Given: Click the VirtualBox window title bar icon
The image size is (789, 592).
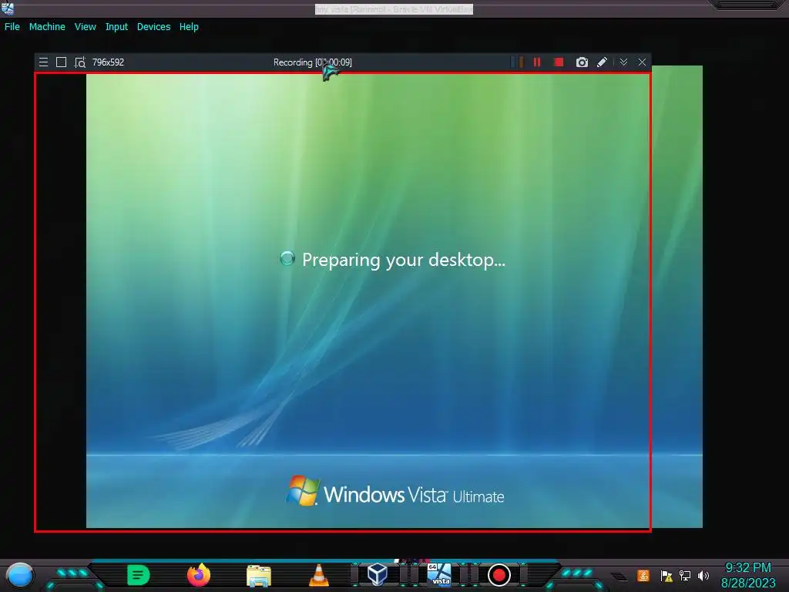Looking at the screenshot, I should 8,8.
